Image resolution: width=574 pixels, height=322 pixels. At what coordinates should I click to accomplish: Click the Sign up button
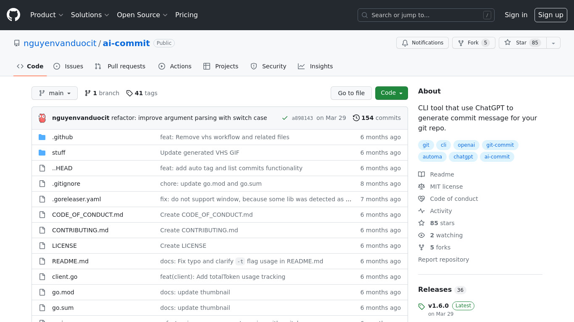tap(550, 15)
